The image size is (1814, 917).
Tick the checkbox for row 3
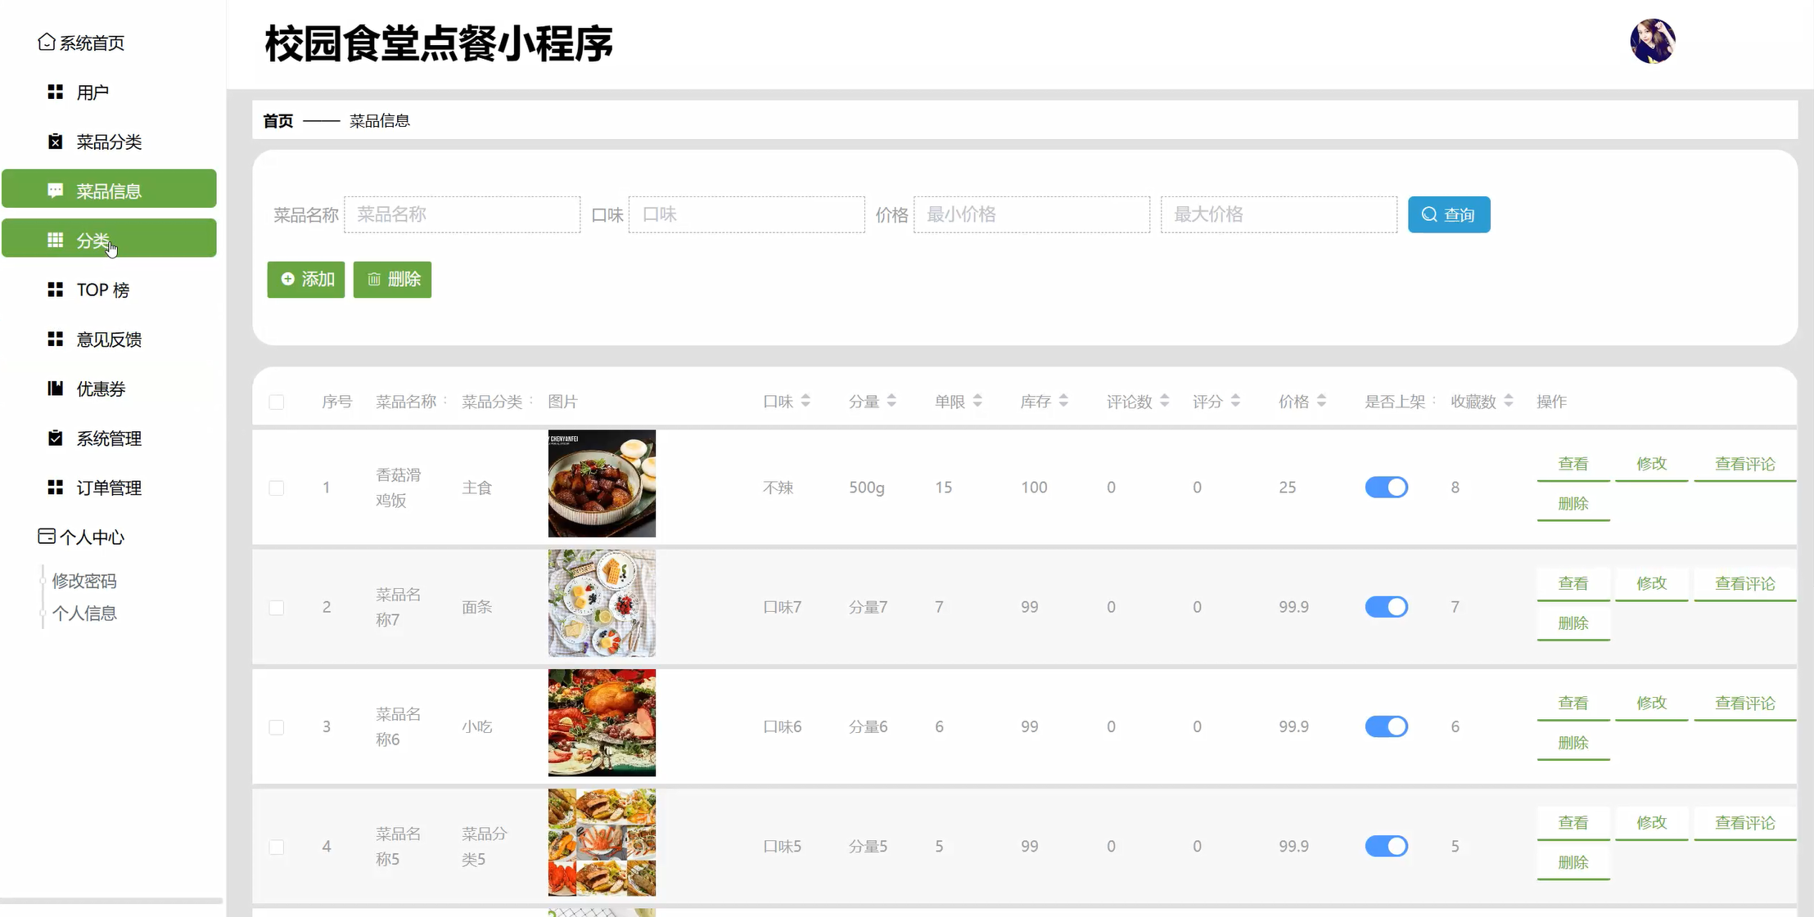[x=277, y=727]
